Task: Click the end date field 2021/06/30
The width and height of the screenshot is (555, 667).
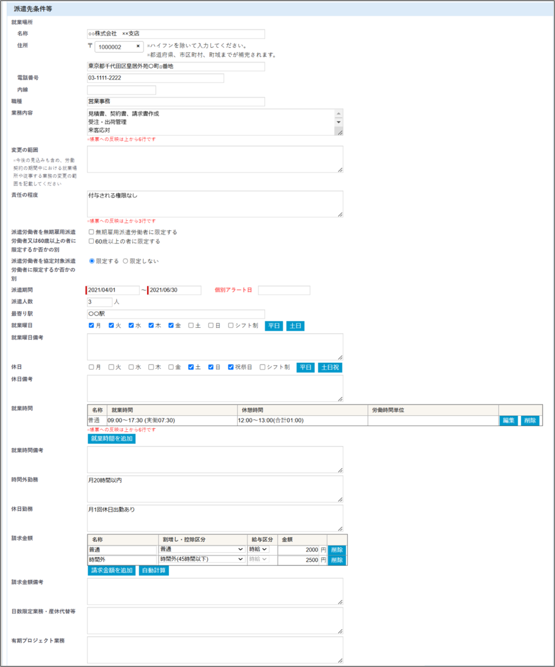Action: pos(174,290)
